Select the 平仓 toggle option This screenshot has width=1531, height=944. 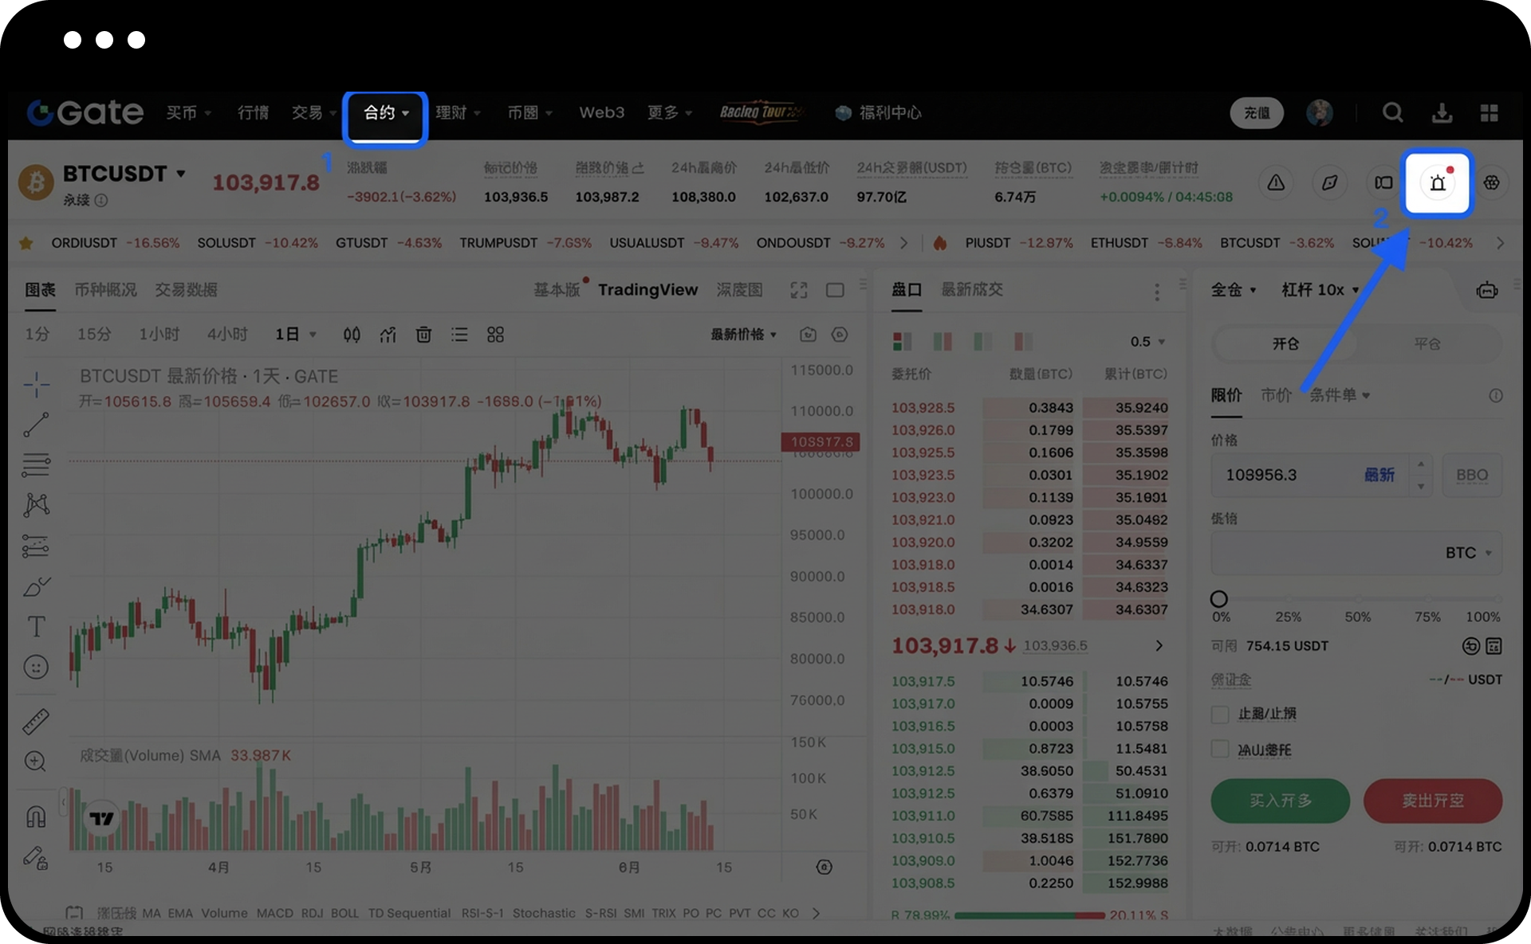click(1427, 343)
